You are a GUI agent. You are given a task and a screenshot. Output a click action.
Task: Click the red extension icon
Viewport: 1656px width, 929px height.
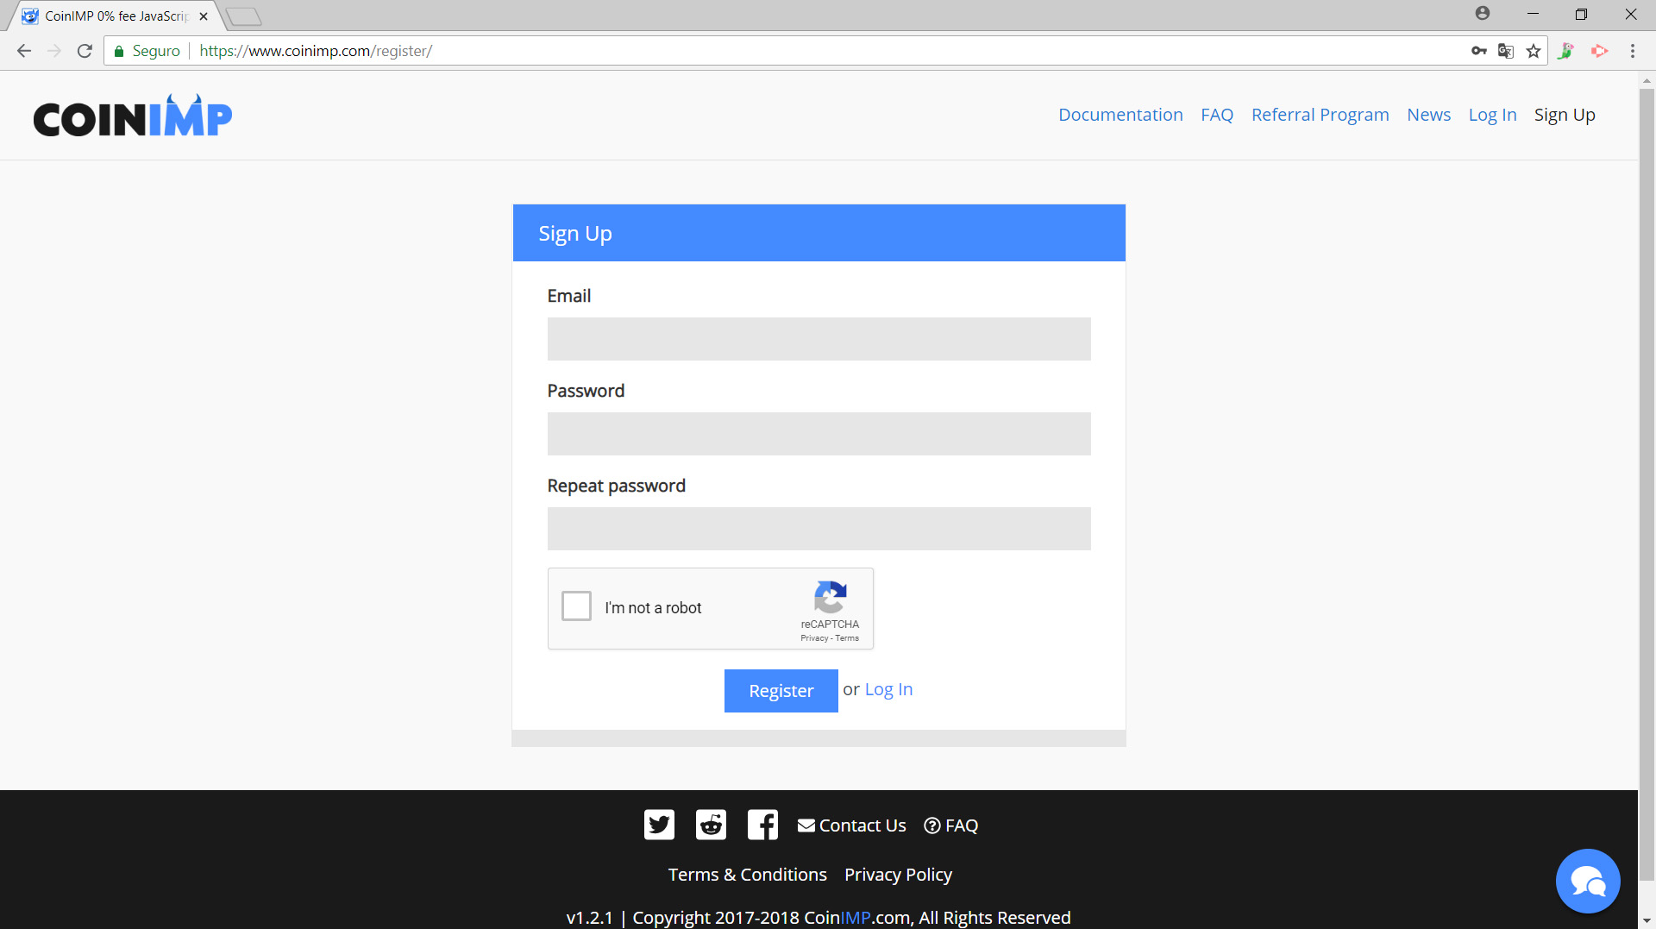1599,51
